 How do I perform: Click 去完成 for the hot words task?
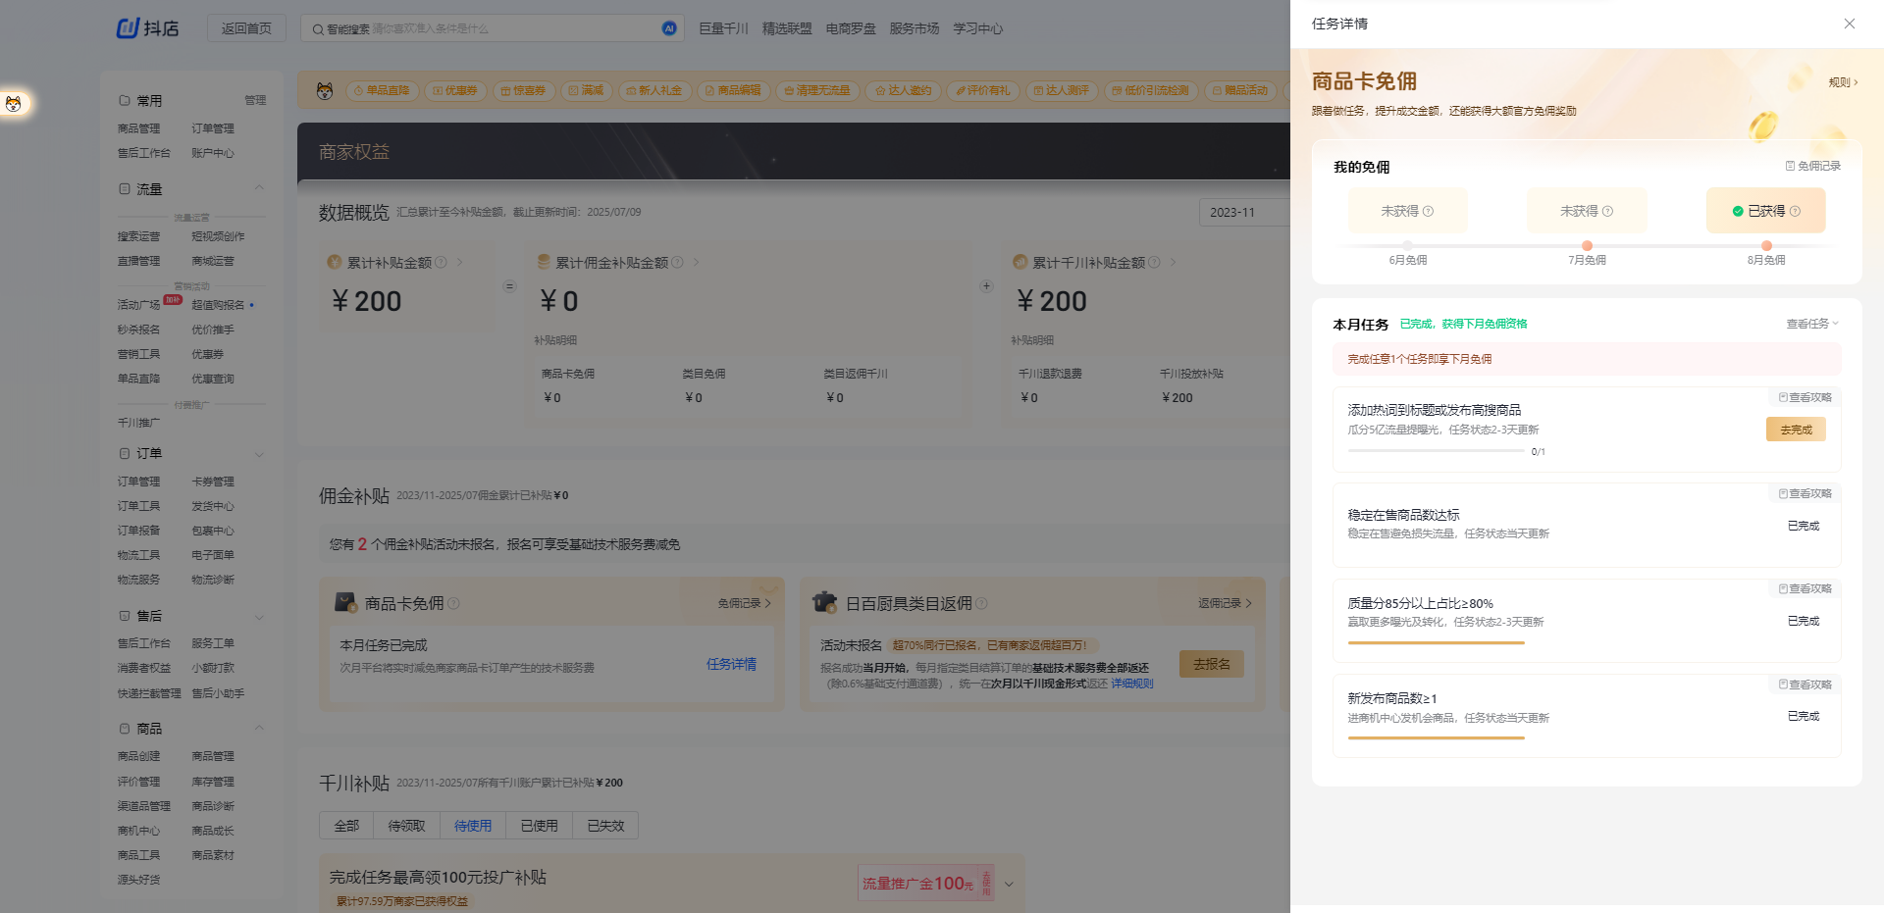1795,429
